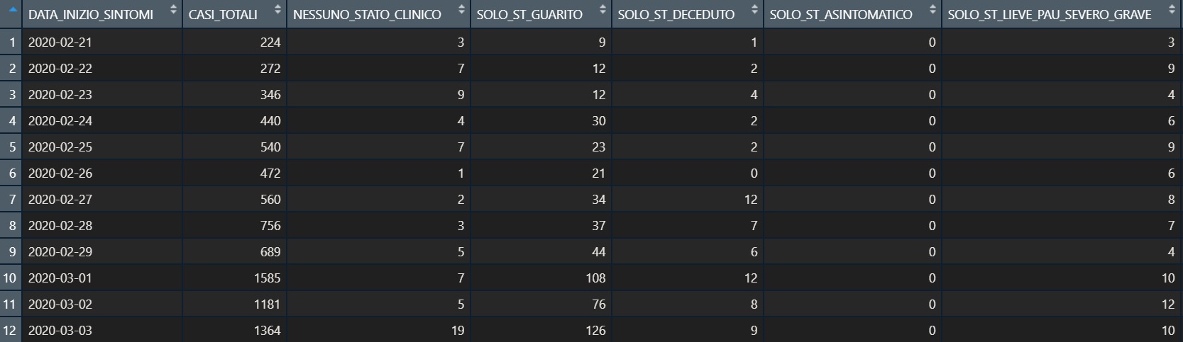Click sort arrows on SOLO_ST_GUARITO column

tap(602, 11)
